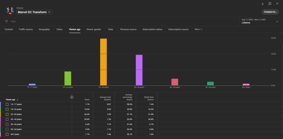Open the send feedback icon
The width and height of the screenshot is (283, 139).
click(270, 3)
